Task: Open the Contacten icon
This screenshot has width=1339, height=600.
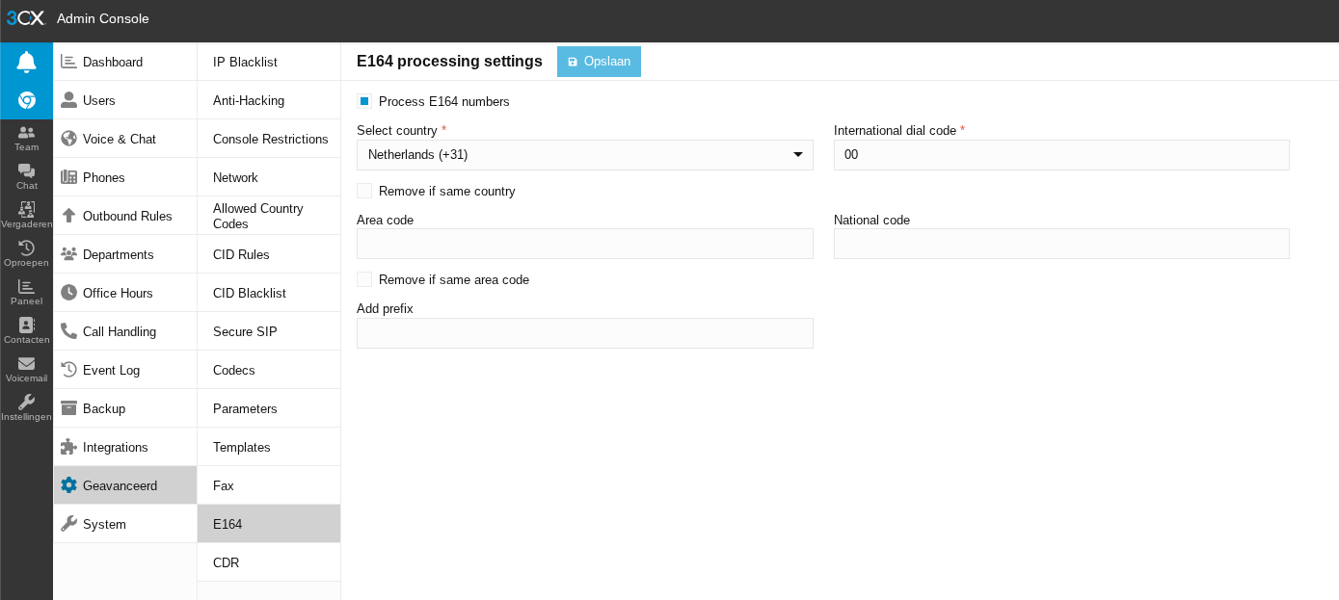Action: [26, 330]
